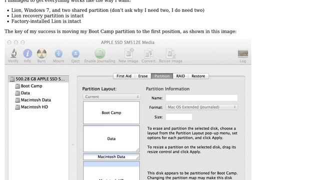Click the window zoom button

[22, 42]
